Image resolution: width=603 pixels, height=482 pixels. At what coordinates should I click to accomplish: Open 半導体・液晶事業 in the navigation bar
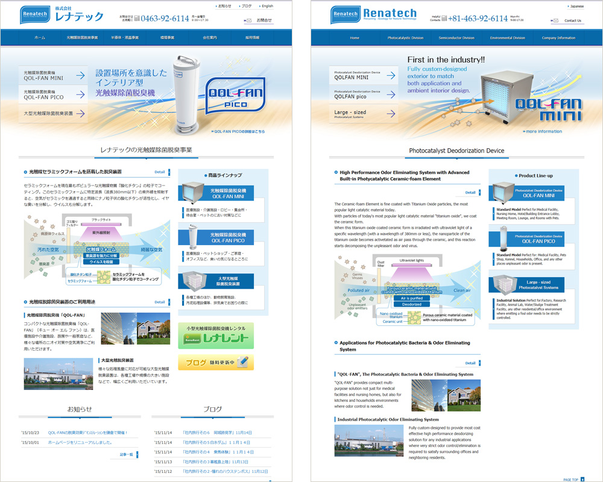[125, 38]
